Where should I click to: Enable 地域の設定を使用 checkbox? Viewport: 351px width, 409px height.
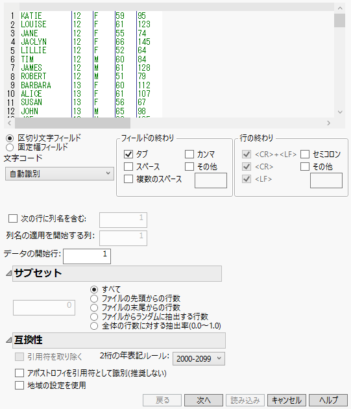pos(19,385)
